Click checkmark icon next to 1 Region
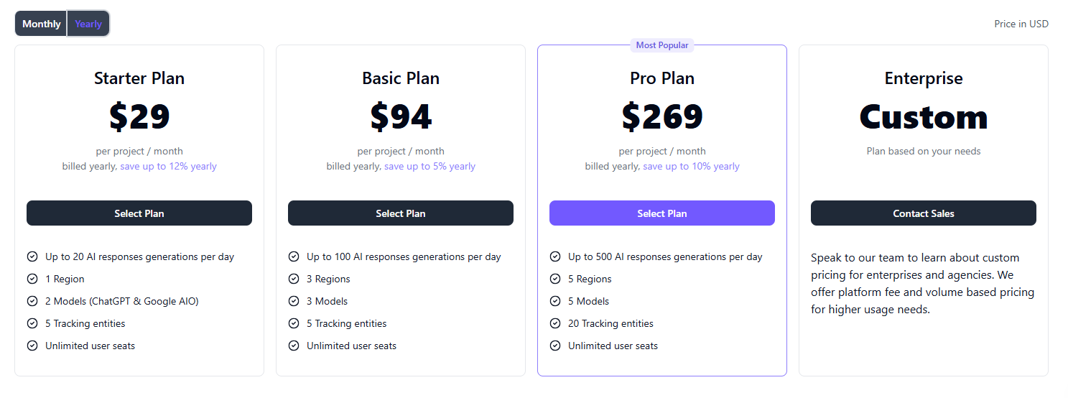The width and height of the screenshot is (1068, 398). coord(32,279)
